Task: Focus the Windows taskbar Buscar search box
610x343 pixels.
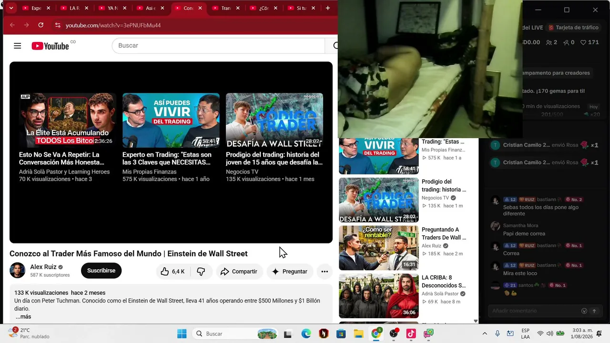Action: click(x=236, y=334)
